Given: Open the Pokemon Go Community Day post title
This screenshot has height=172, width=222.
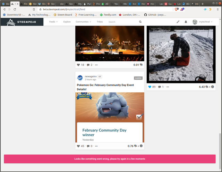Looking at the screenshot, I should click(x=105, y=87).
